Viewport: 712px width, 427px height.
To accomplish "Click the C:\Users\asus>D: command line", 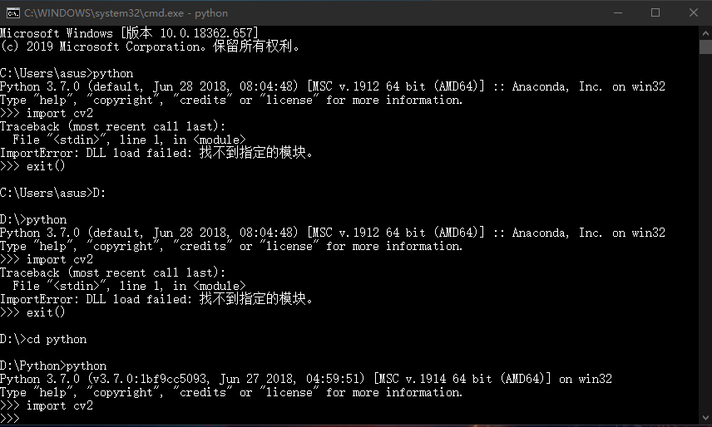I will (53, 193).
